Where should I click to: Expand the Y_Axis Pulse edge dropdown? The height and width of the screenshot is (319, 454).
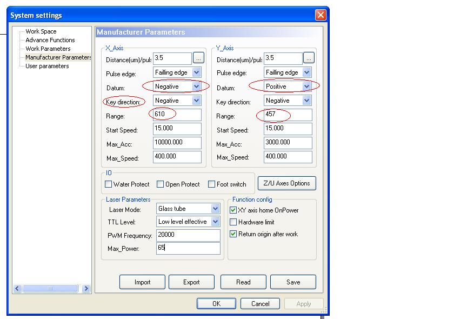(x=306, y=72)
